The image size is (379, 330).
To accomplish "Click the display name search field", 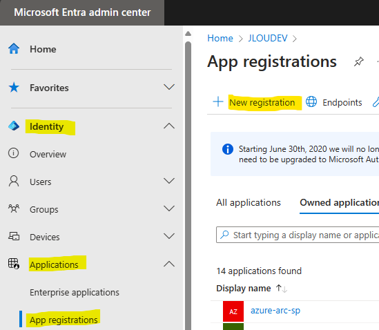I will (x=298, y=235).
